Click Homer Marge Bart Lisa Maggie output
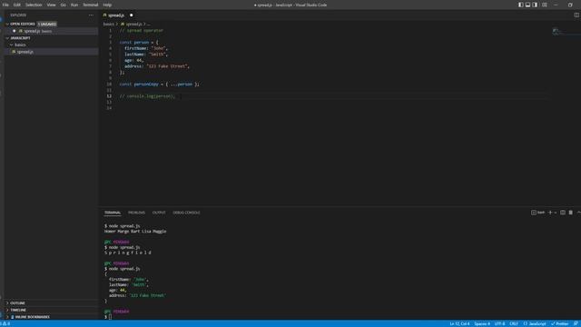 coord(135,231)
